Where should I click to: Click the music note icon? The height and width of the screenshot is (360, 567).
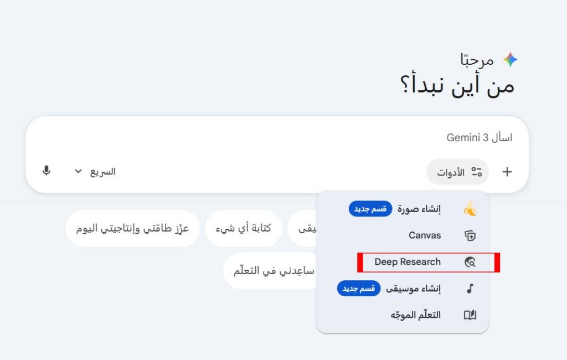click(x=470, y=289)
